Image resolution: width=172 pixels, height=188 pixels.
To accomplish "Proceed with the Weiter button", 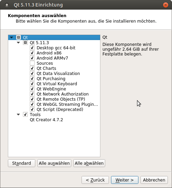I will click(x=125, y=180).
